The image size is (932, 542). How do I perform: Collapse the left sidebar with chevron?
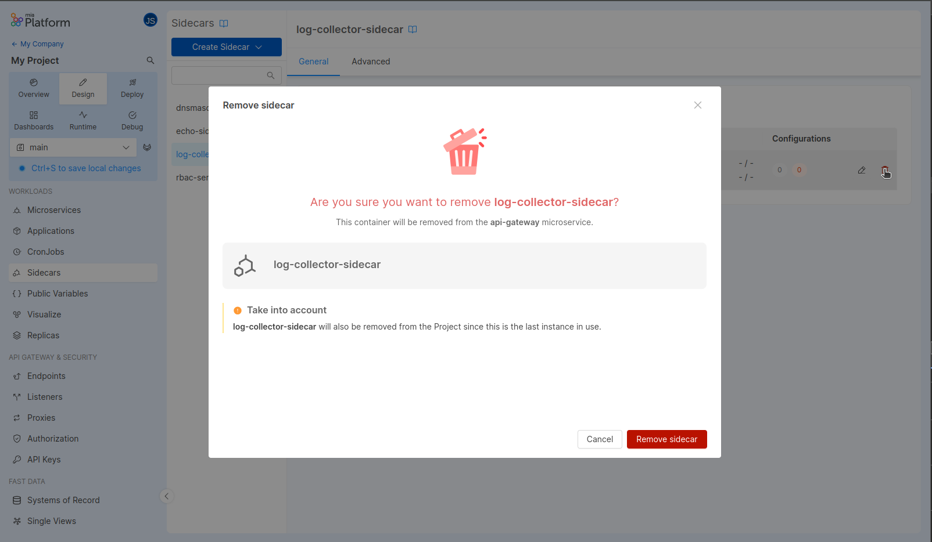point(166,496)
